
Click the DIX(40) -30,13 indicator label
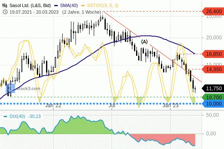tap(25, 116)
